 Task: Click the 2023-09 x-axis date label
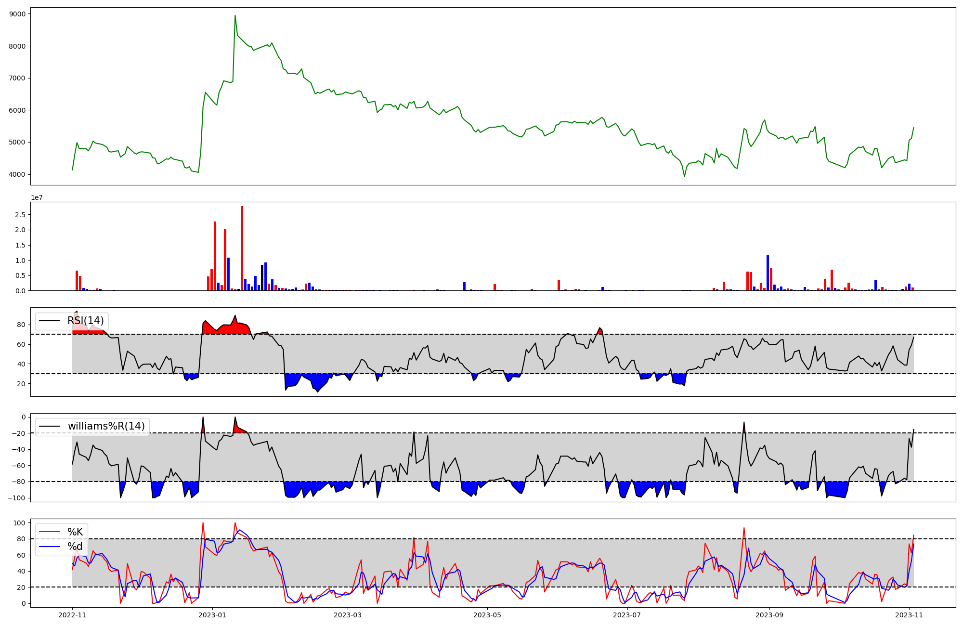(x=769, y=615)
